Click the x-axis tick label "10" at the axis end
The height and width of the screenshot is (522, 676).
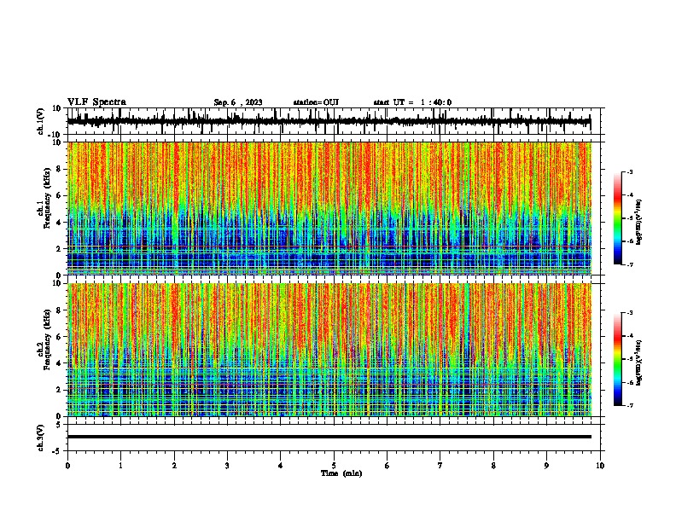[600, 466]
